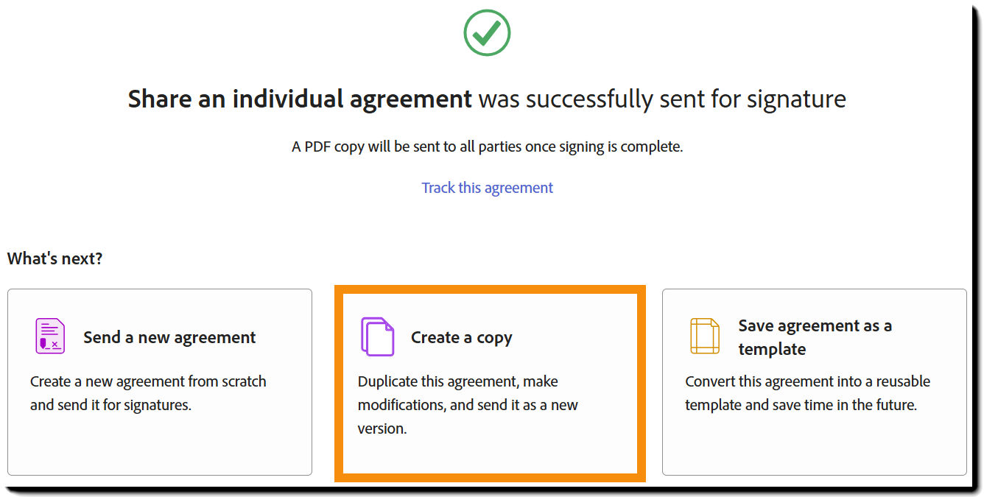Viewport: 984px width, 497px height.
Task: Click the Send a new agreement heading
Action: [x=169, y=336]
